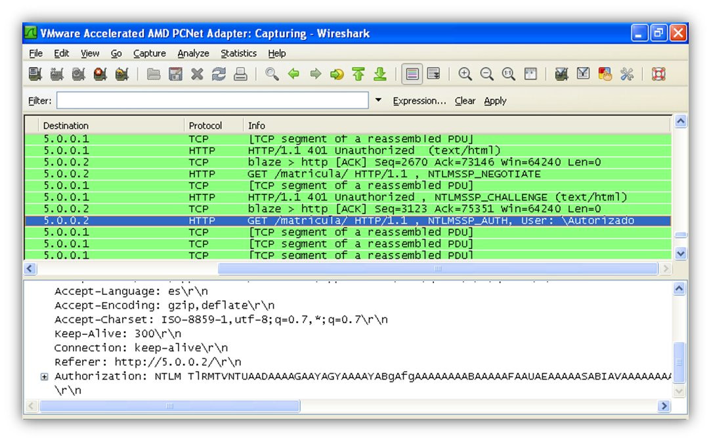
Task: Open the Go menu
Action: pyautogui.click(x=116, y=54)
